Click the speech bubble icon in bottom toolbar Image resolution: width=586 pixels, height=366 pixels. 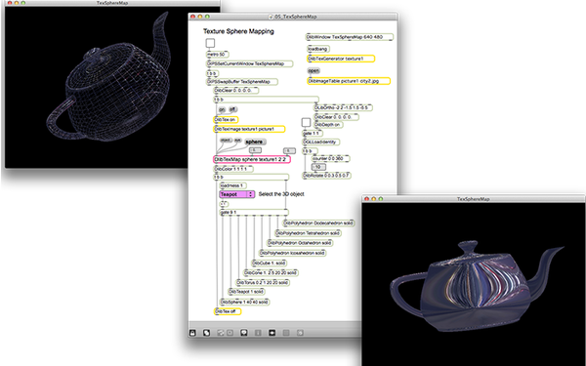[x=244, y=333]
